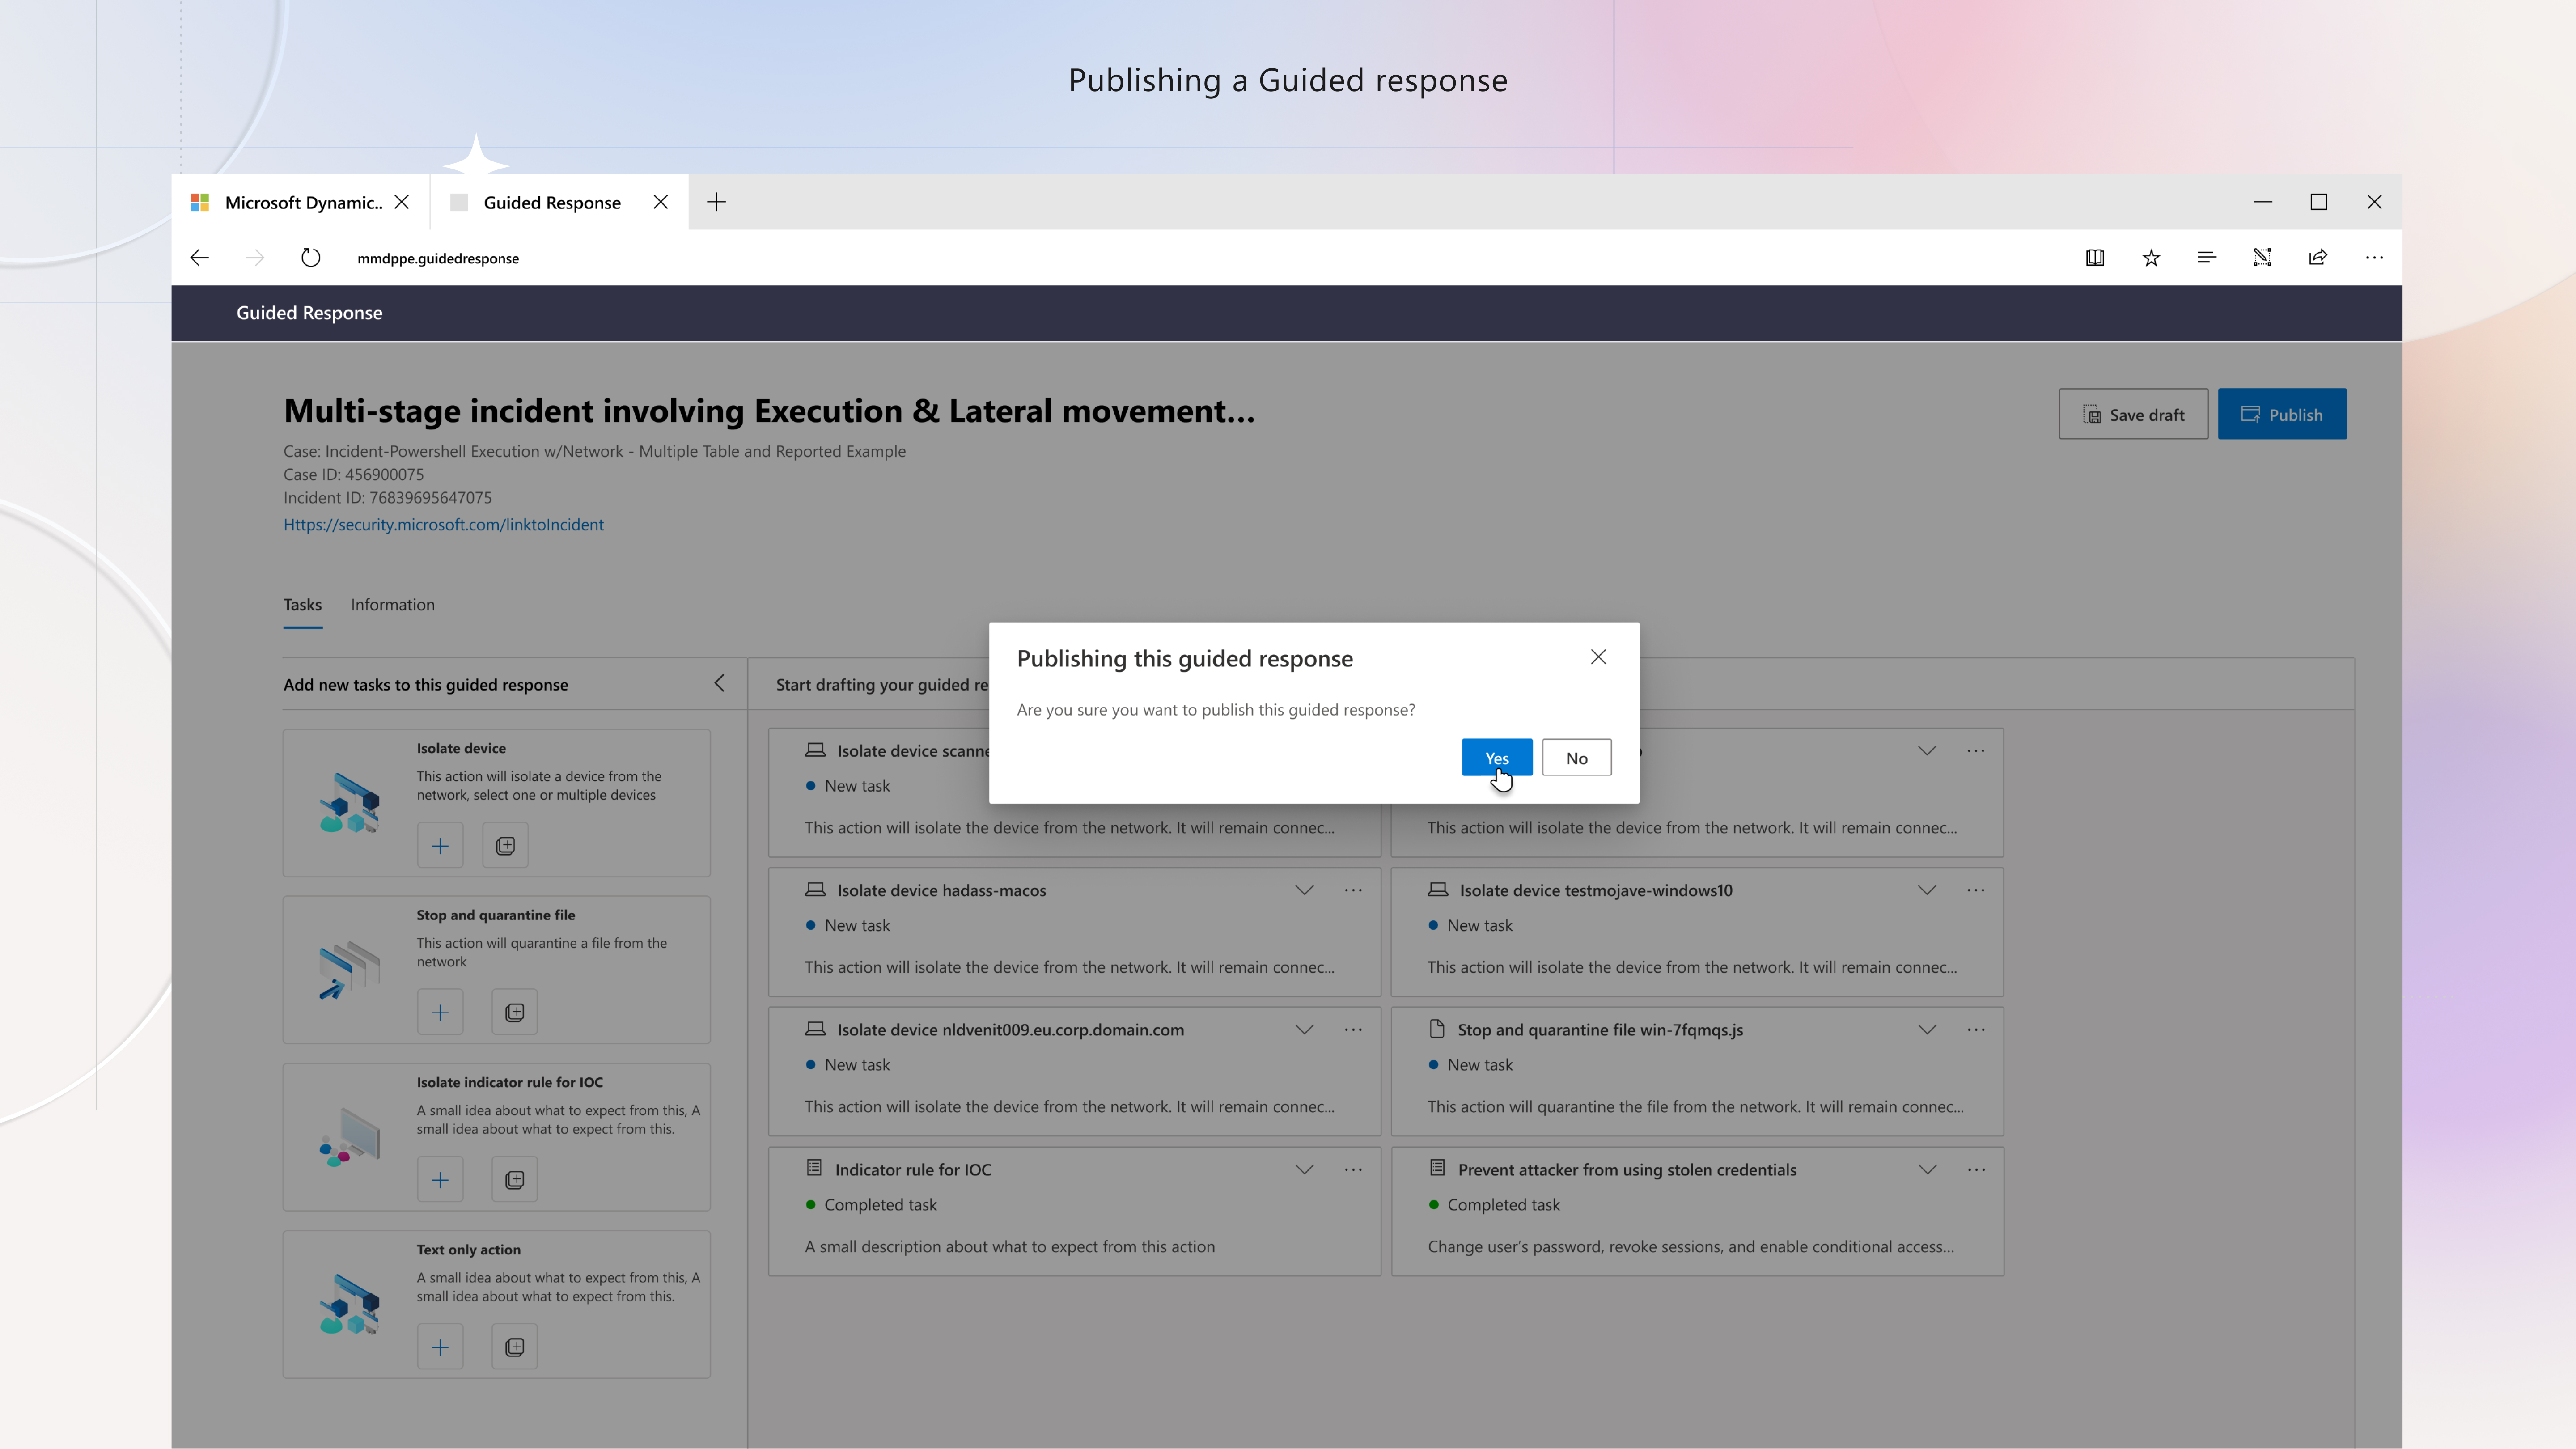The image size is (2576, 1449).
Task: Add a Stop and quarantine file task
Action: (x=440, y=1013)
